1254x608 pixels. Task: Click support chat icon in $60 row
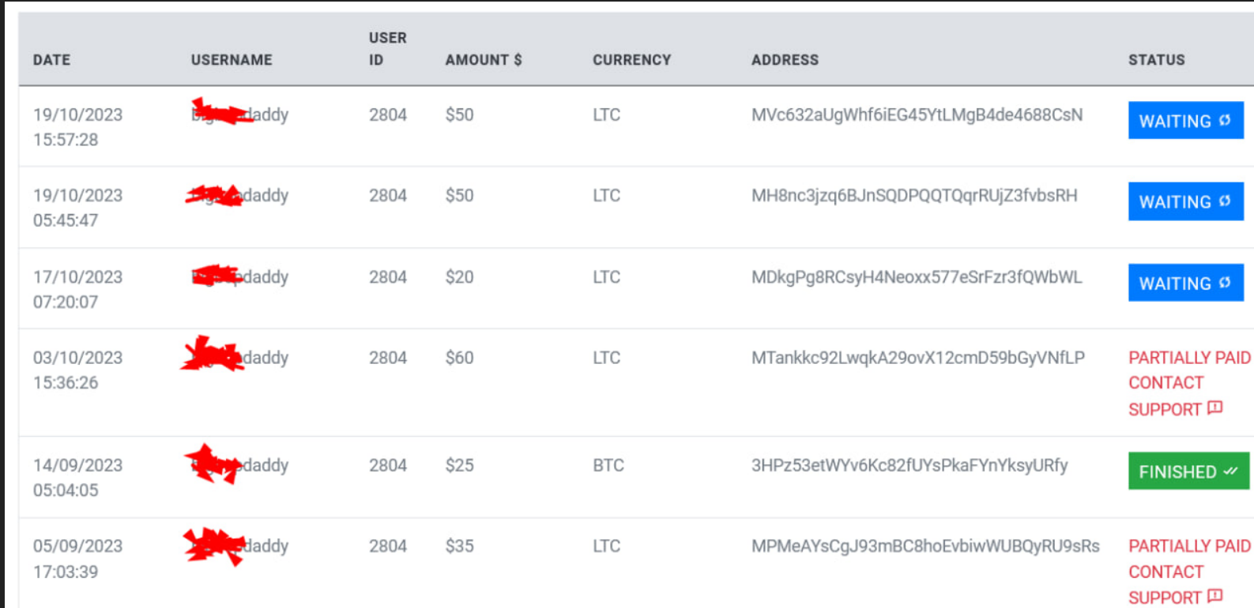1215,408
